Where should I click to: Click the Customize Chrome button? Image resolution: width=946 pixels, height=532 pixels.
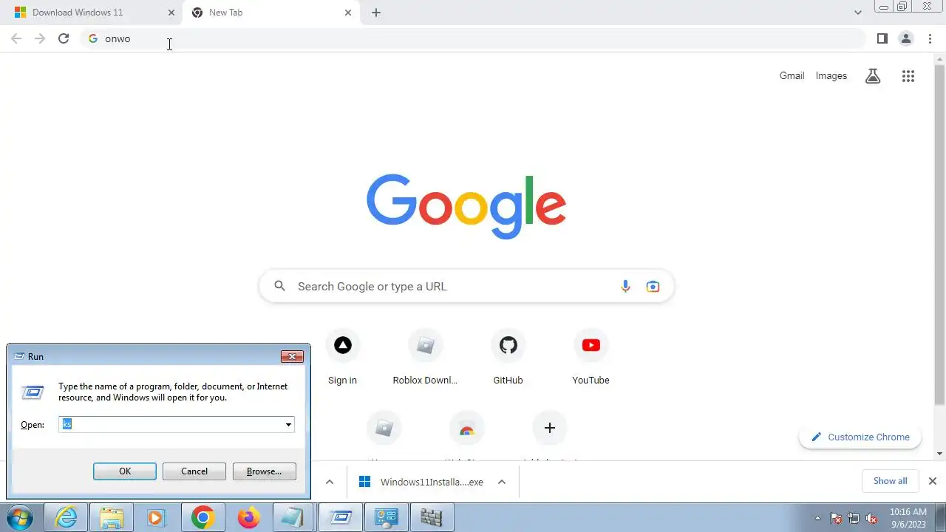tap(860, 437)
